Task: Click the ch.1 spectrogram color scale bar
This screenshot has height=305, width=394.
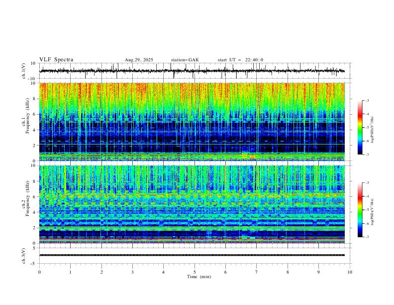Action: (360, 128)
